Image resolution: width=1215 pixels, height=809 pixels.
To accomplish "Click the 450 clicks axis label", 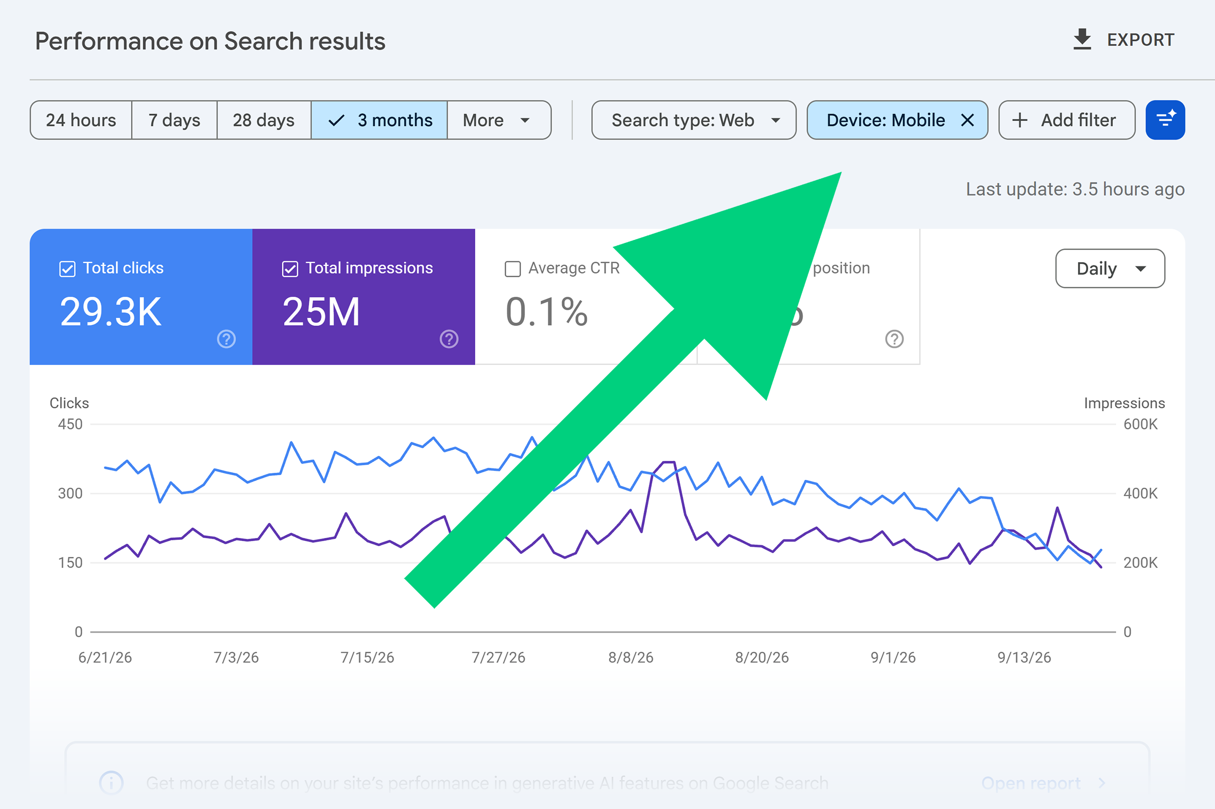I will click(x=70, y=424).
